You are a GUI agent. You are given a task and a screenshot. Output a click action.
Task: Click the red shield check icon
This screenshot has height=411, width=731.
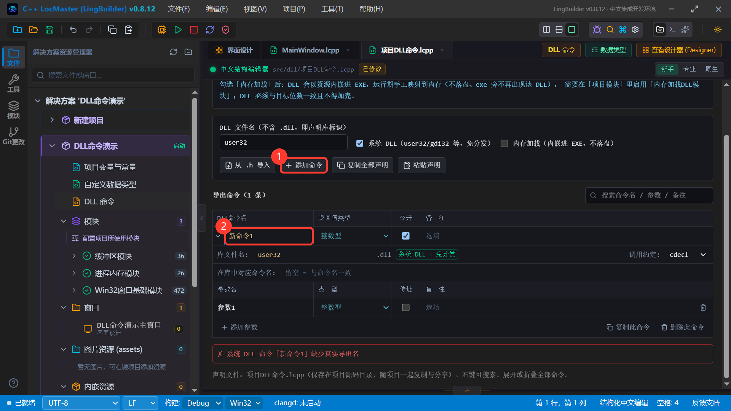[x=226, y=30]
